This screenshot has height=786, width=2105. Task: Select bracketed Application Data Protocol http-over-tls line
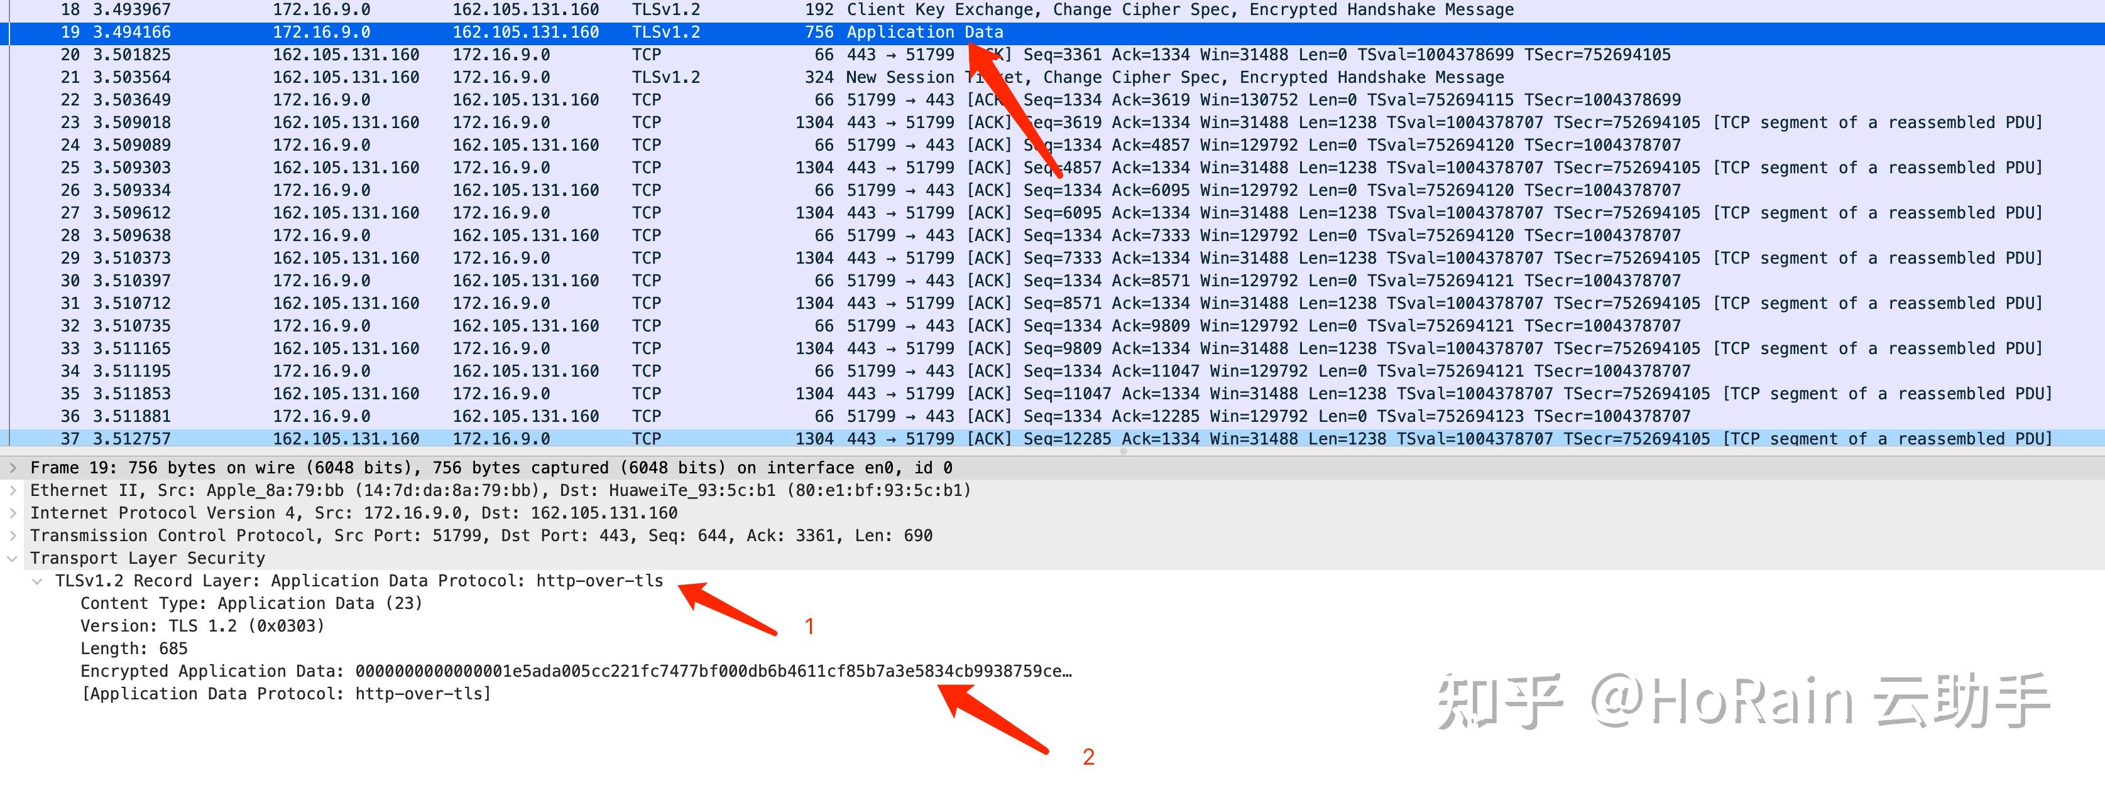(x=286, y=694)
